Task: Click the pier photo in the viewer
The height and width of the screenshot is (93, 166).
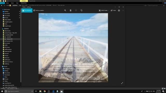Action: pos(73,48)
